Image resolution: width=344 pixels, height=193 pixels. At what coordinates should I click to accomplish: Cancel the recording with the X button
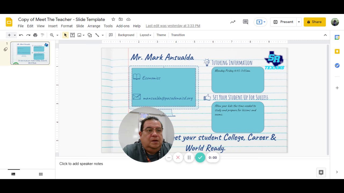pyautogui.click(x=178, y=158)
